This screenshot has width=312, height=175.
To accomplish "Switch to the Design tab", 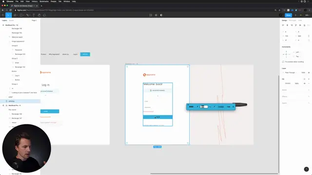I will [x=284, y=20].
